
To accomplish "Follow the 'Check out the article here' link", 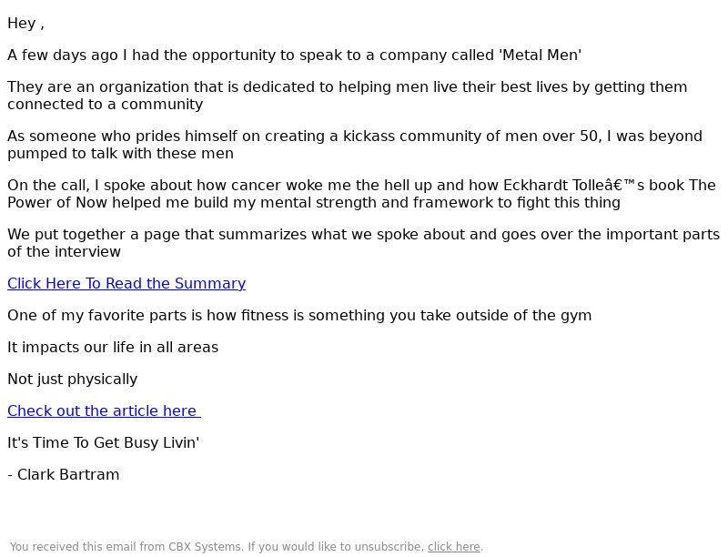I will (104, 410).
